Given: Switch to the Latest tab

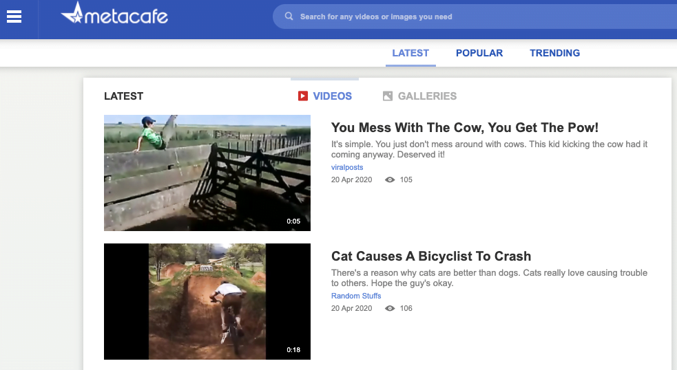Looking at the screenshot, I should [x=410, y=53].
